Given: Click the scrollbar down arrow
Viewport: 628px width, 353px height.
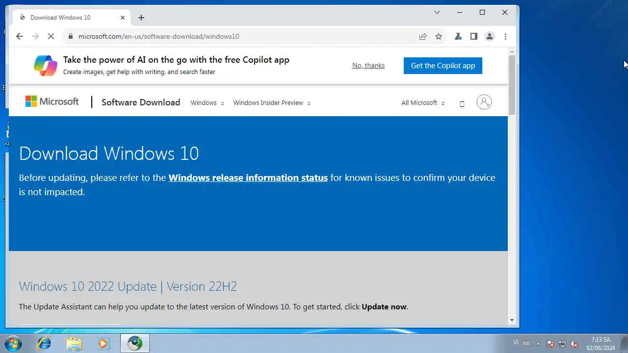Looking at the screenshot, I should click(x=512, y=320).
